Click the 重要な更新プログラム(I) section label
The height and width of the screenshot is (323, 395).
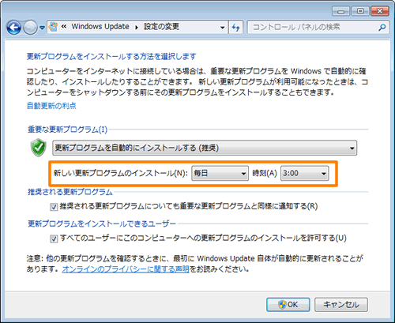[x=67, y=130]
